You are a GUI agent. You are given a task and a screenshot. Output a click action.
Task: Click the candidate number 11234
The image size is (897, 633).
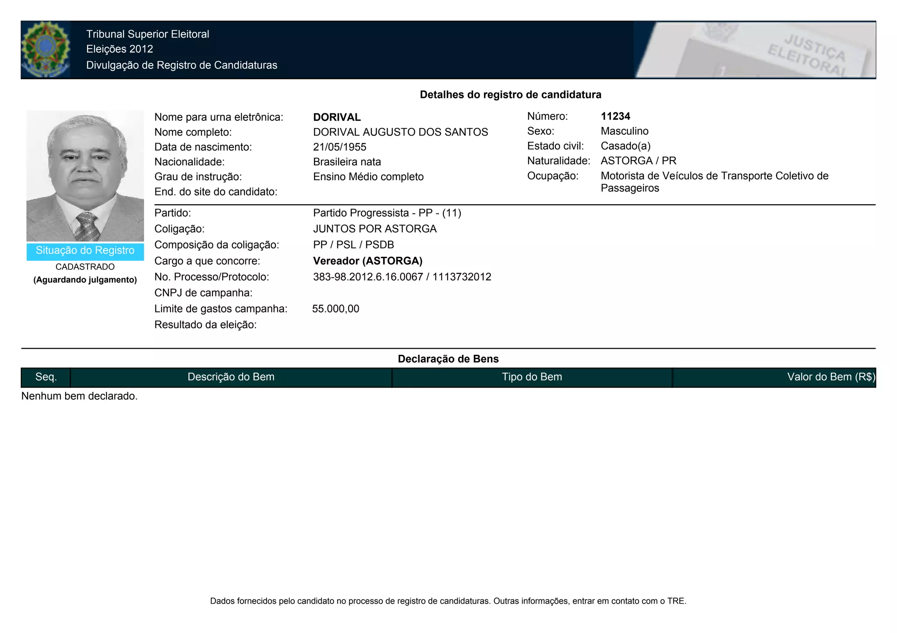pyautogui.click(x=615, y=116)
